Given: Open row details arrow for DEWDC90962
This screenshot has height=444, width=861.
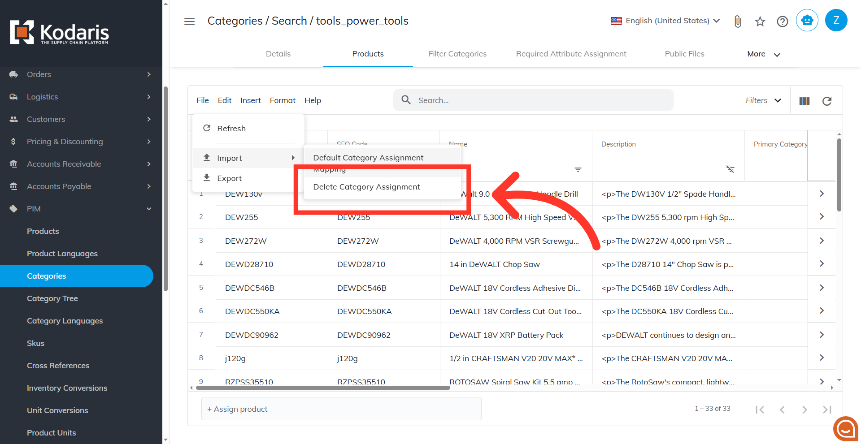Looking at the screenshot, I should click(822, 334).
